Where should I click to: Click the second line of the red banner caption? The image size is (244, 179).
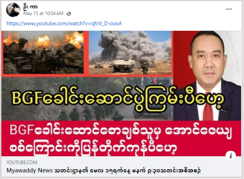coord(93,146)
